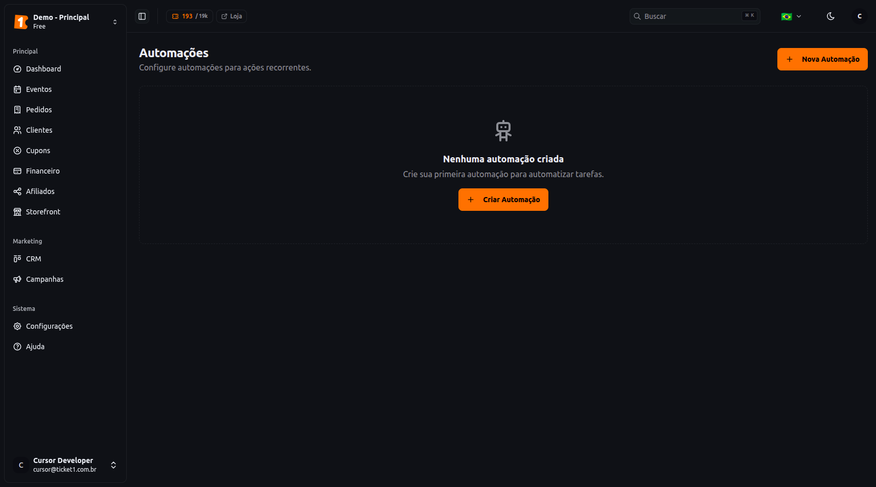Go to Eventos in sidebar
The height and width of the screenshot is (487, 876).
(x=65, y=89)
